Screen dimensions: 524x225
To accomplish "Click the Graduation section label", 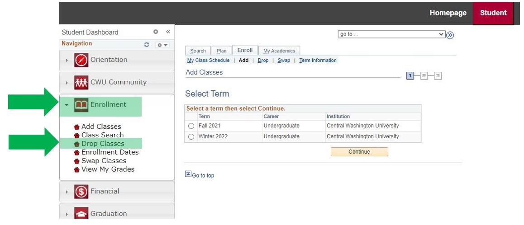I will point(109,214).
